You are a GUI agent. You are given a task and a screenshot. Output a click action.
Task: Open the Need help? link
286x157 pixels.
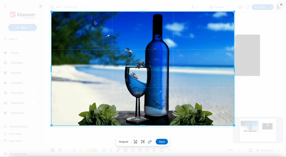[15, 141]
